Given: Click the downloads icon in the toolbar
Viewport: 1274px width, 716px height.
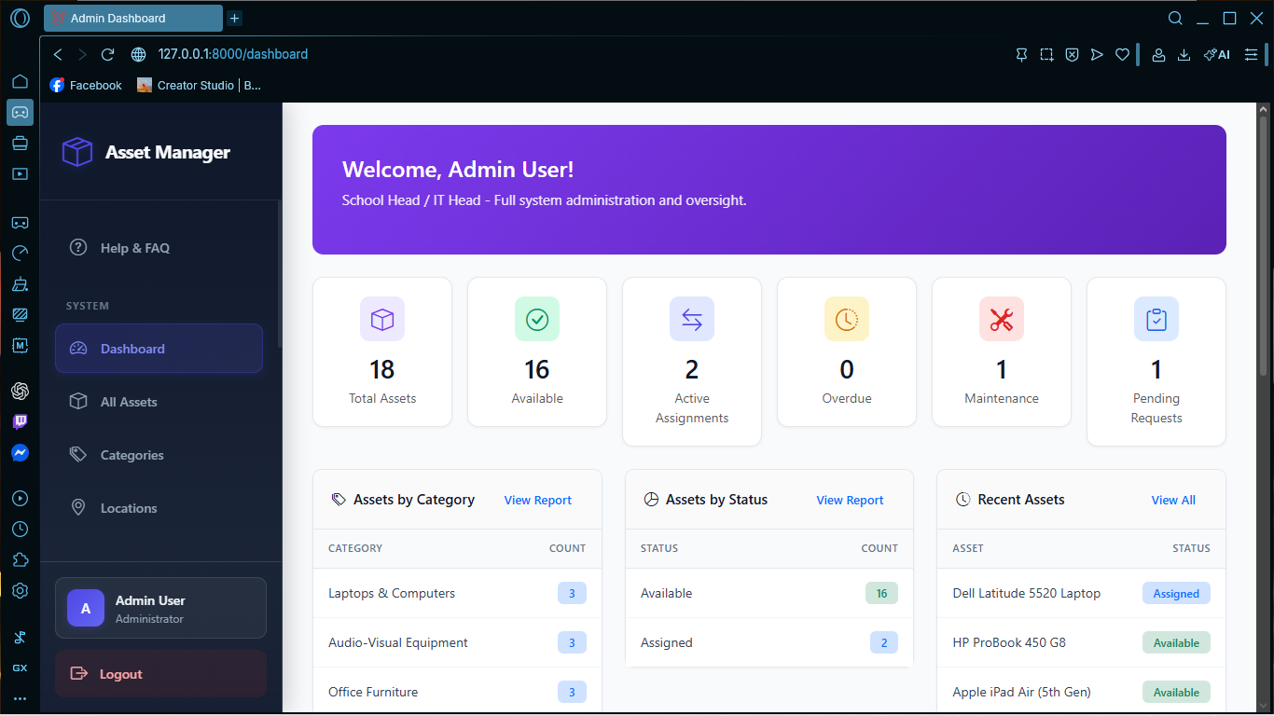Looking at the screenshot, I should 1184,55.
